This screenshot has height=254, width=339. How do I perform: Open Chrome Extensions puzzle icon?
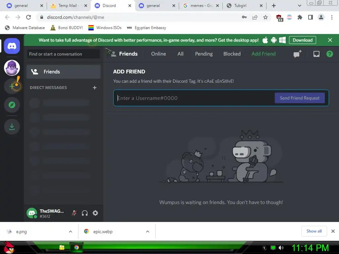(300, 17)
